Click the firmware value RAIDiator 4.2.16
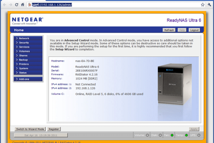Image resolution: width=214 pixels, height=143 pixels. 86,74
